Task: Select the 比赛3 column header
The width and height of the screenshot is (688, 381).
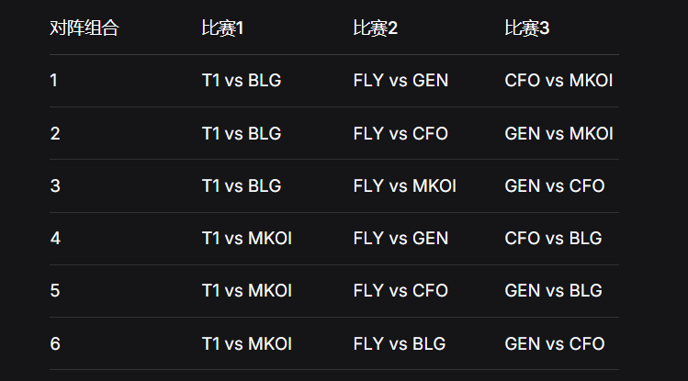Action: (x=526, y=28)
